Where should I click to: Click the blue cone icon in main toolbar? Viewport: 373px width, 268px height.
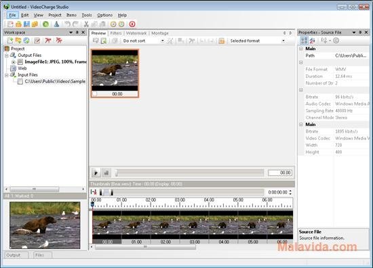56,24
